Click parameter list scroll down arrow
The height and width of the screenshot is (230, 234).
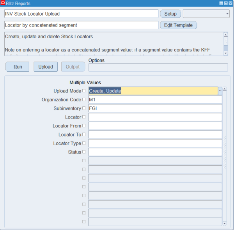(x=225, y=223)
